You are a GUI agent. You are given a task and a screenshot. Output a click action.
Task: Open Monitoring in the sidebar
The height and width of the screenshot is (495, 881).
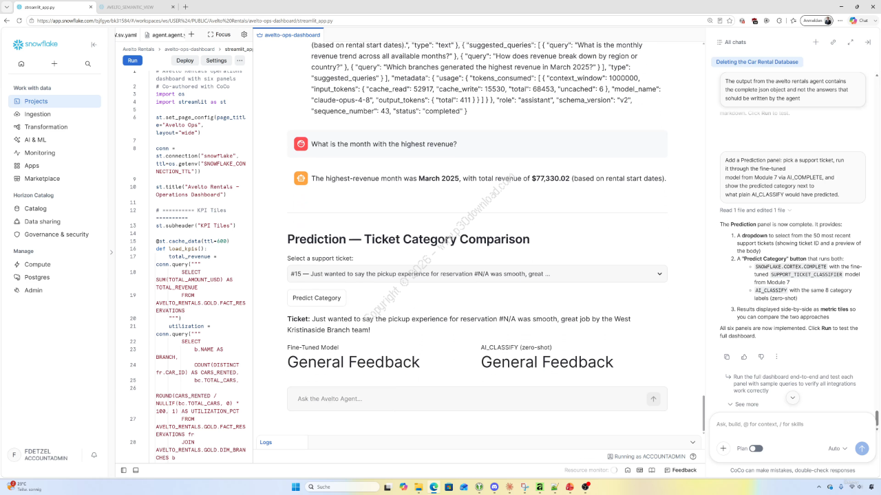click(55, 153)
